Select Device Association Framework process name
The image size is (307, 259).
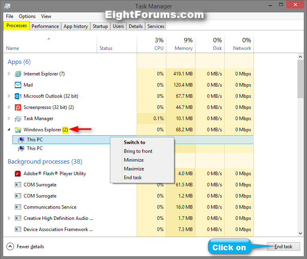(58, 229)
